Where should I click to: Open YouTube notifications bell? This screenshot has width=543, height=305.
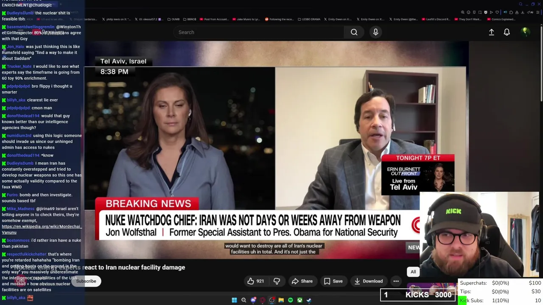click(507, 32)
